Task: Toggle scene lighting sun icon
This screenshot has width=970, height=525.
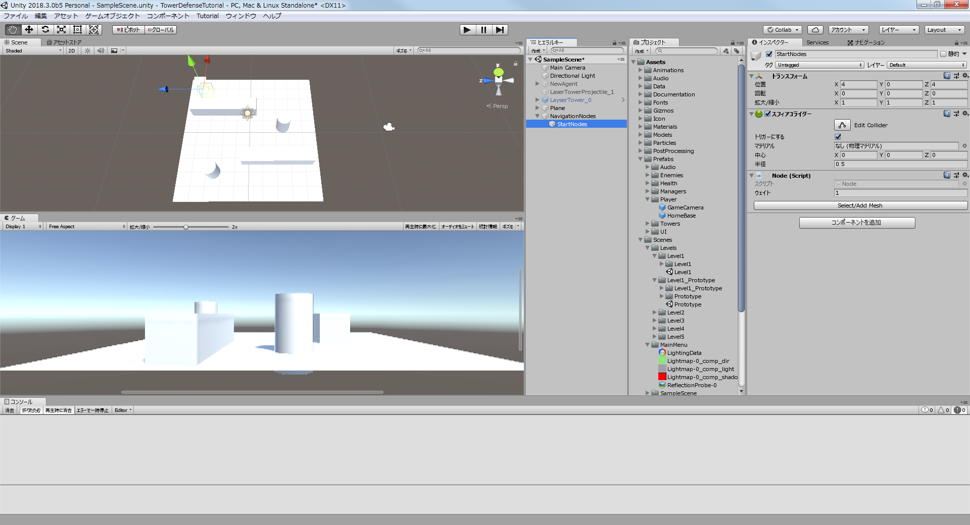Action: (87, 50)
